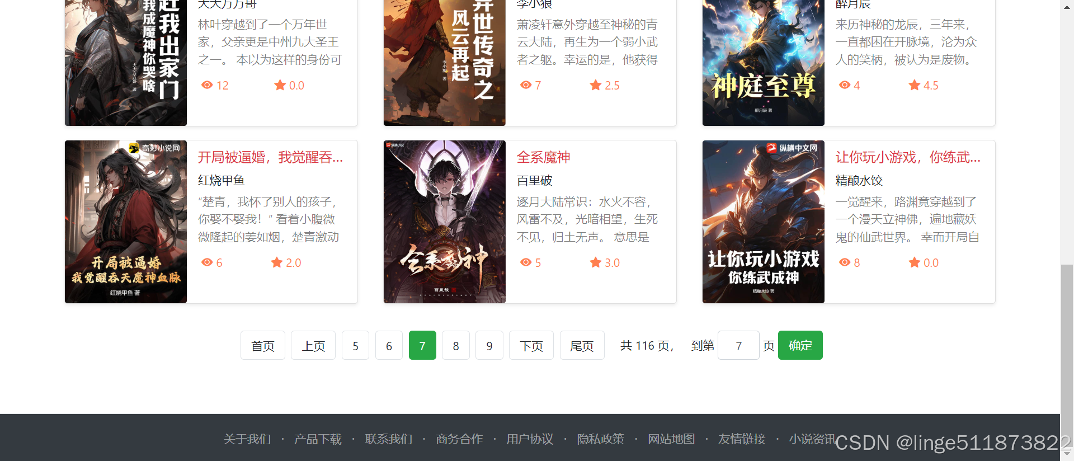Click the 共 116 页 total pages text
The height and width of the screenshot is (461, 1074).
647,346
